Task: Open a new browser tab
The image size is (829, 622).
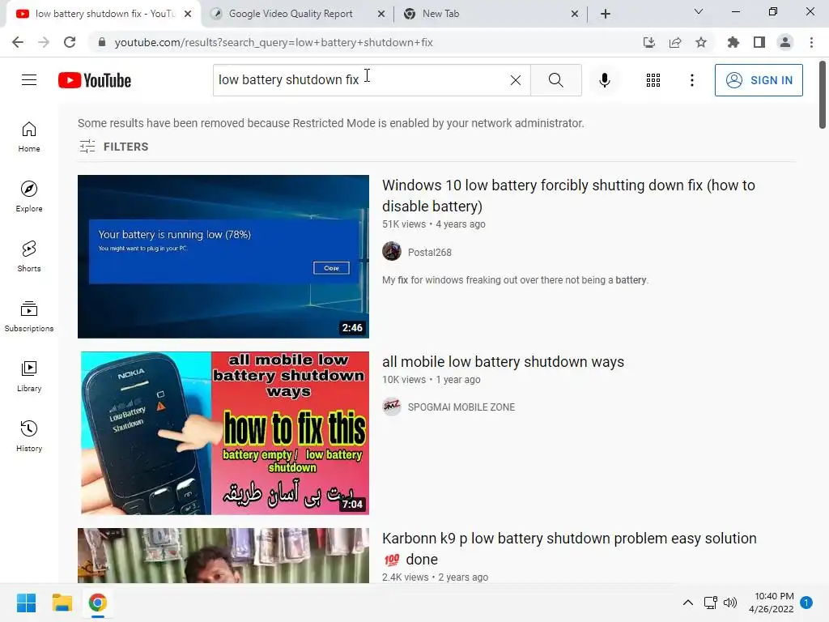Action: point(606,15)
